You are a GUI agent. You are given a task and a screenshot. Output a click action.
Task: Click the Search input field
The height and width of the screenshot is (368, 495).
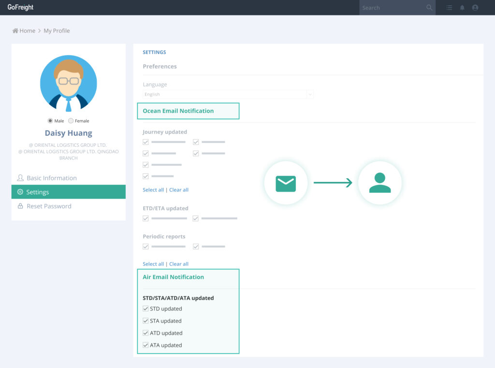392,8
